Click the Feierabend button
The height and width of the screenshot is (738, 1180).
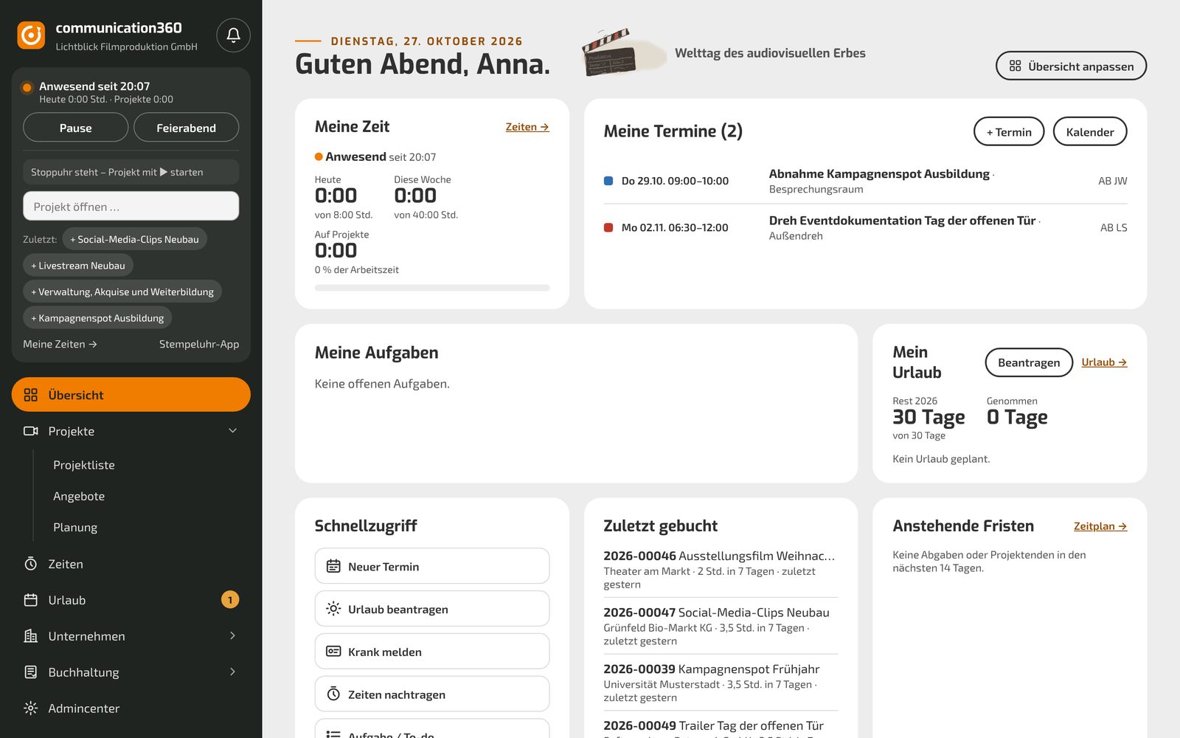tap(186, 128)
